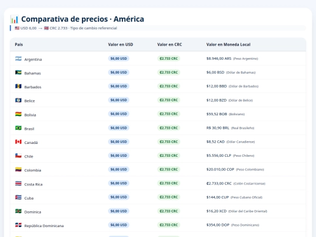Select the Brasil country name
Viewport: 316px width, 237px height.
point(29,129)
